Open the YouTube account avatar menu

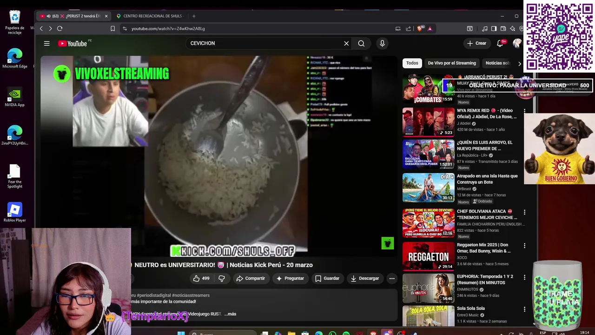coord(517,43)
